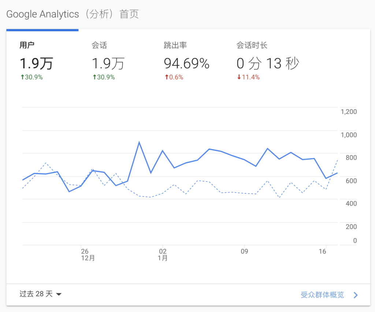Click the right chevron next to 受众群体概览

[x=355, y=295]
